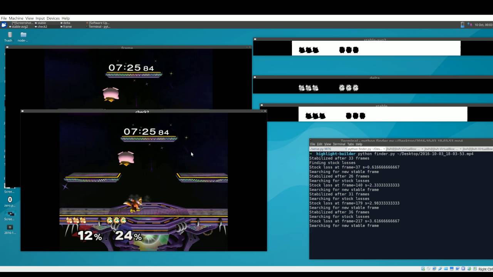The image size is (493, 277).
Task: Click the 24% damage counter in check2
Action: 128,235
